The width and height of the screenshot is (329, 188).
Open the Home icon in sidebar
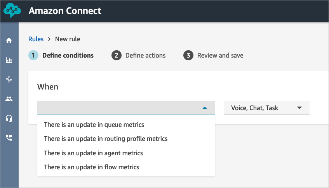9,40
